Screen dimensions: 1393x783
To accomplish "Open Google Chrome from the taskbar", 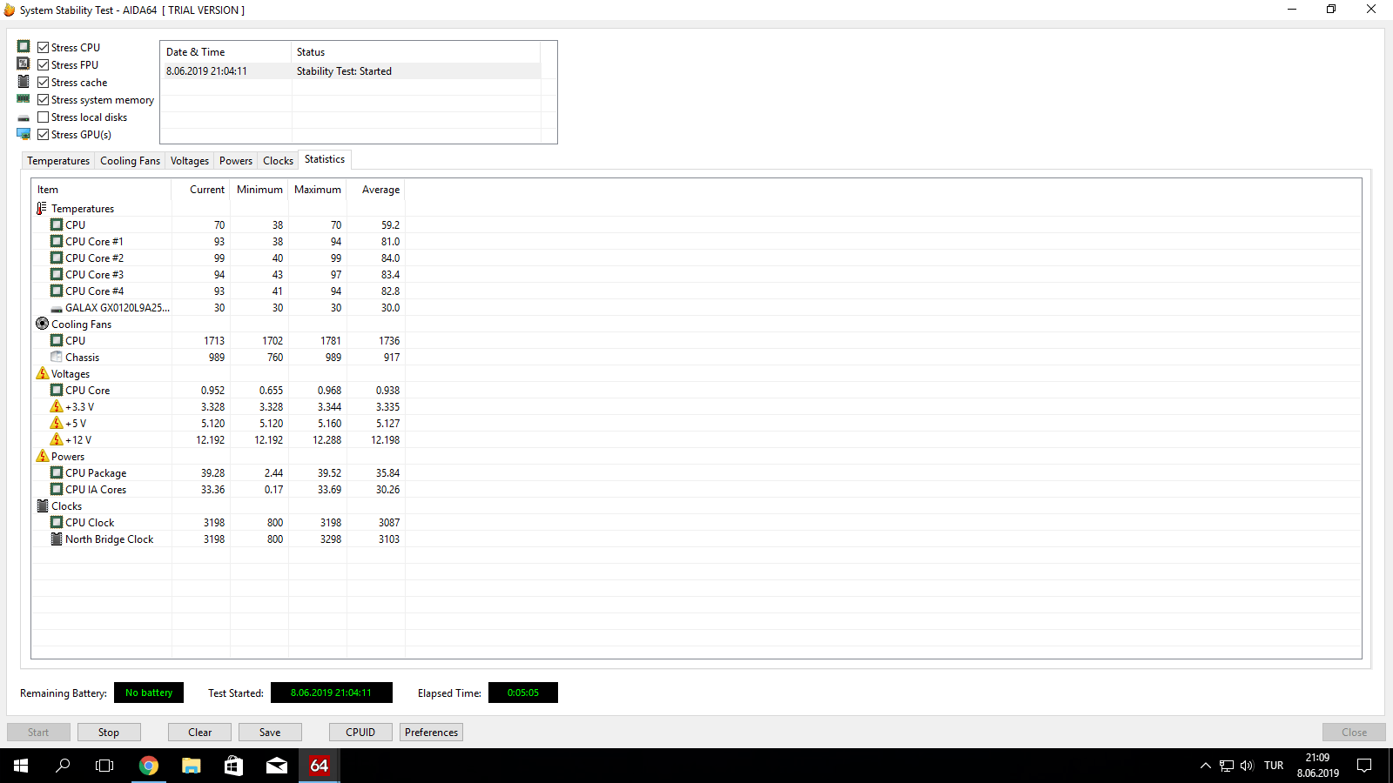I will tap(149, 766).
